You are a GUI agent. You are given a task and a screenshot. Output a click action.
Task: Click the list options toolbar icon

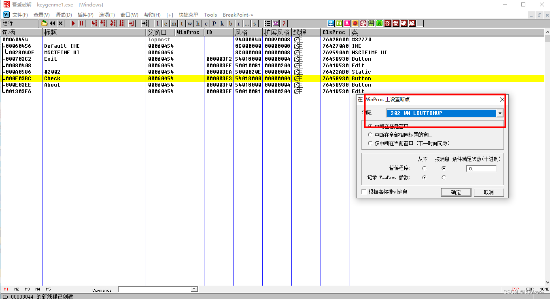pos(268,23)
